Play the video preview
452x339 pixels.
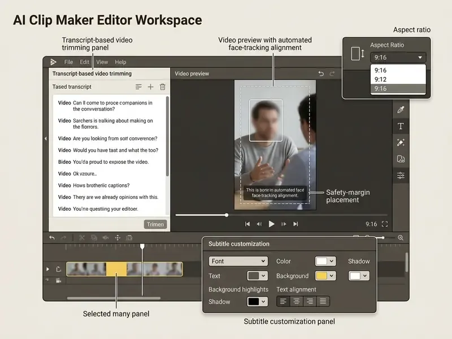(x=271, y=224)
